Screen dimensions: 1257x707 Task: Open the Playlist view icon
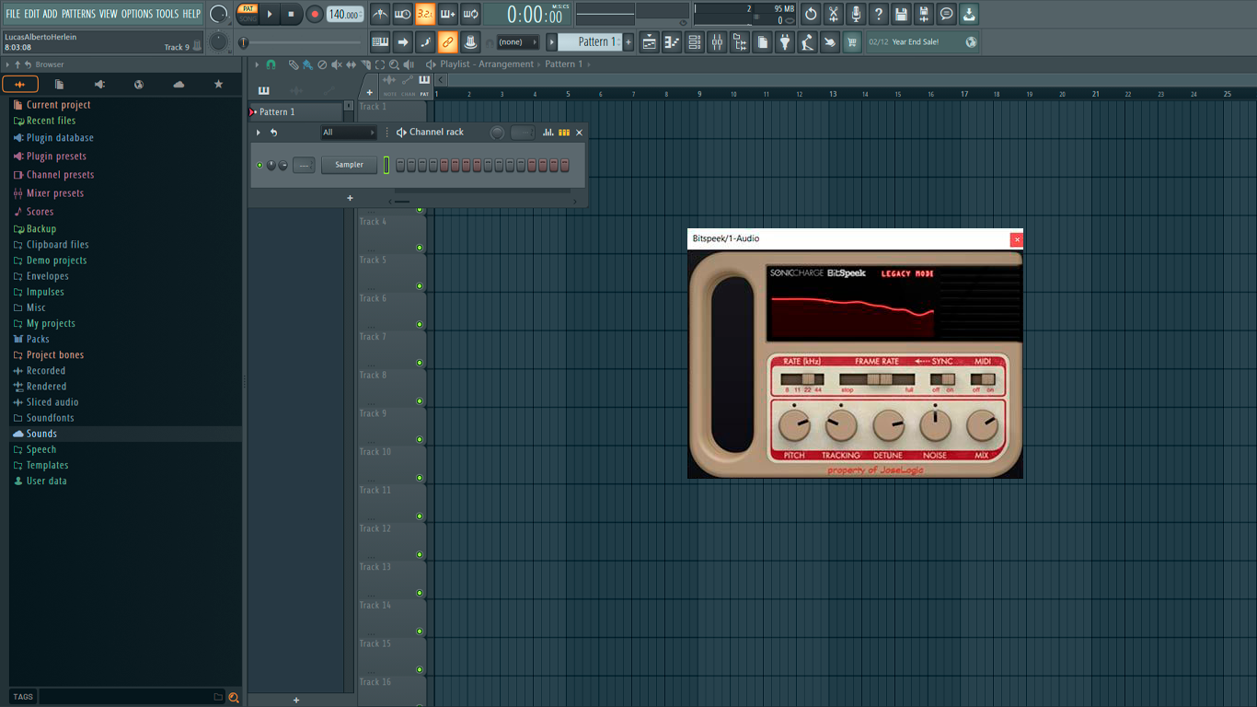pos(650,41)
